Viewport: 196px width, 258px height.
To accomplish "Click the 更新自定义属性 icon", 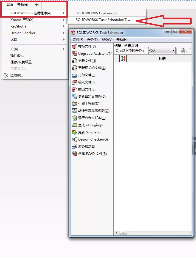I will (x=74, y=97).
